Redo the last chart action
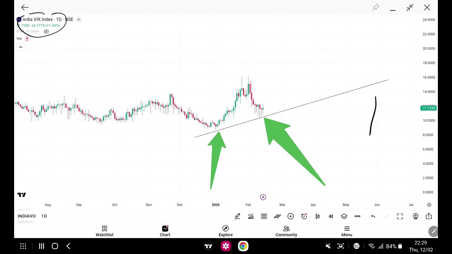The width and height of the screenshot is (452, 254). 386,216
